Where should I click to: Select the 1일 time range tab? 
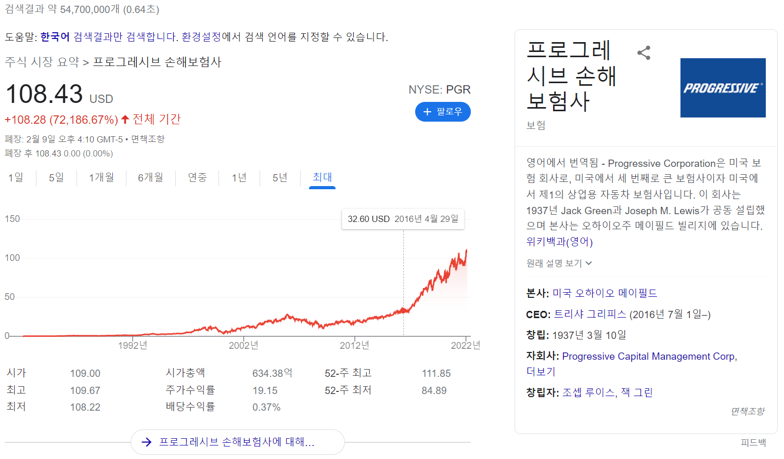pyautogui.click(x=16, y=178)
